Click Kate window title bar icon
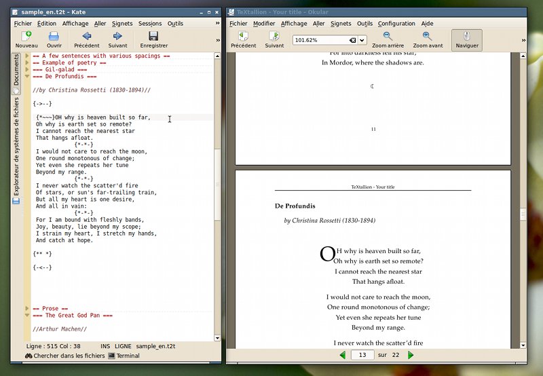The width and height of the screenshot is (543, 376). [15, 12]
